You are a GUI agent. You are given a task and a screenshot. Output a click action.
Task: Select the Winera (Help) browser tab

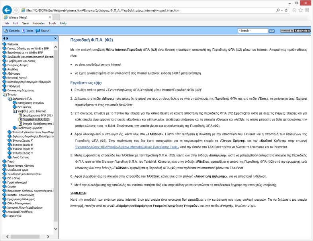pos(27,18)
